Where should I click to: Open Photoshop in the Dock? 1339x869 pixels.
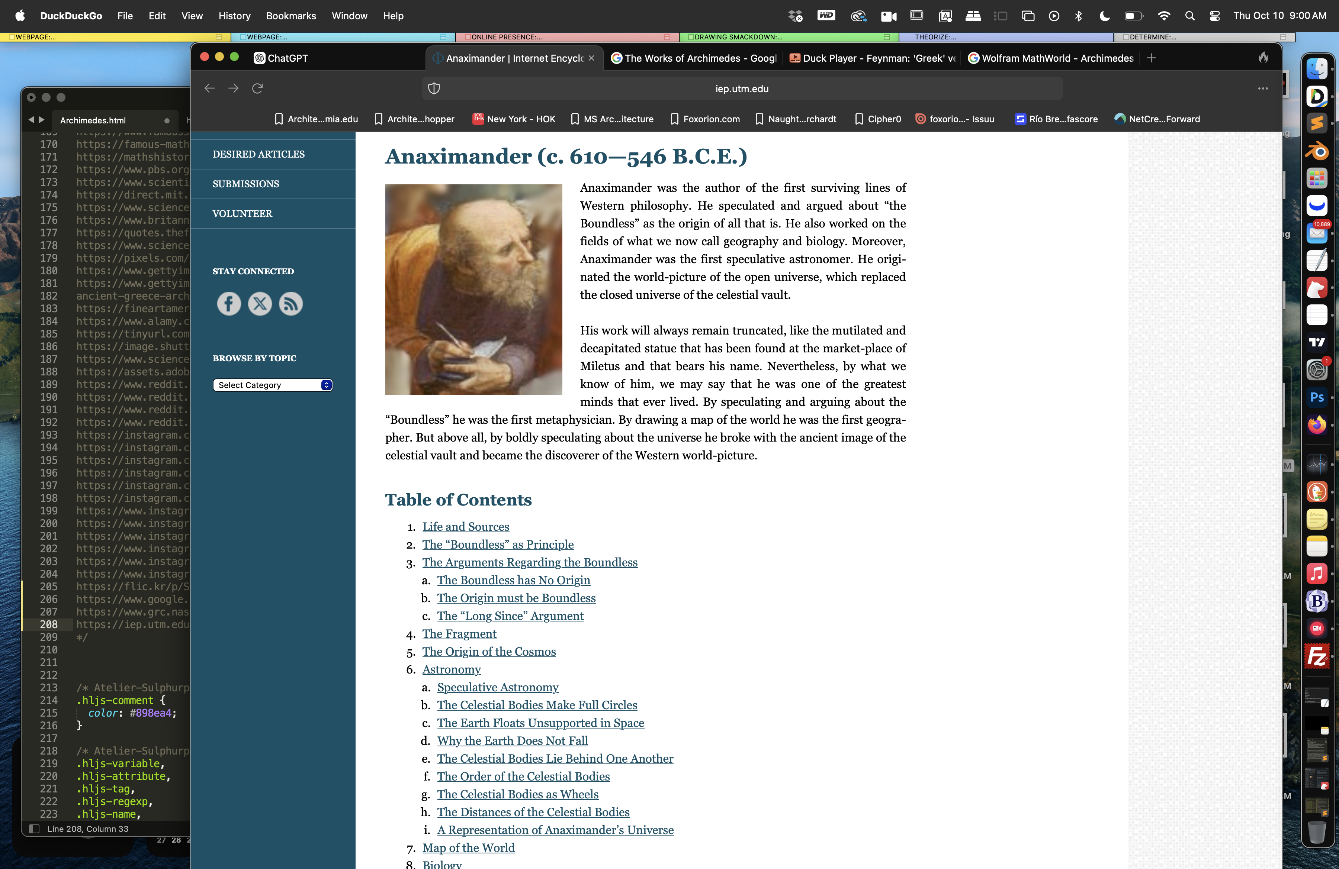1316,397
